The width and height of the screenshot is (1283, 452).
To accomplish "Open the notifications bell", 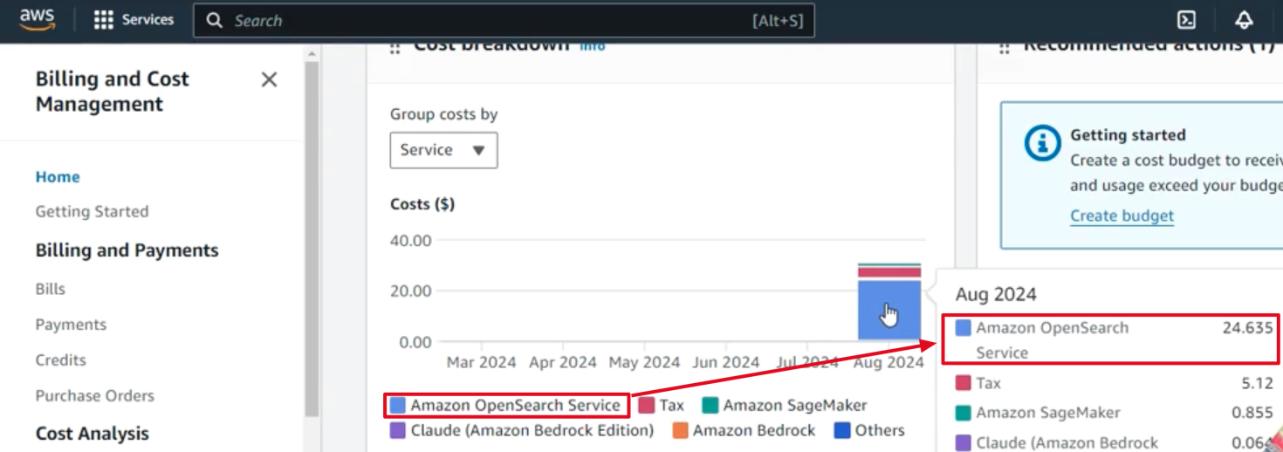I will [x=1244, y=20].
